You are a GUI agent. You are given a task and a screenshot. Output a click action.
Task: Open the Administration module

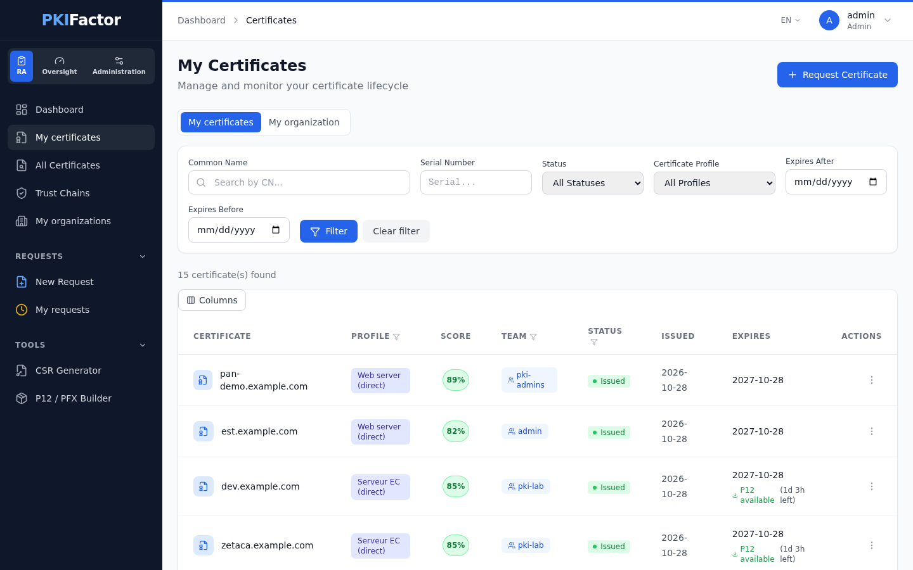coord(119,66)
